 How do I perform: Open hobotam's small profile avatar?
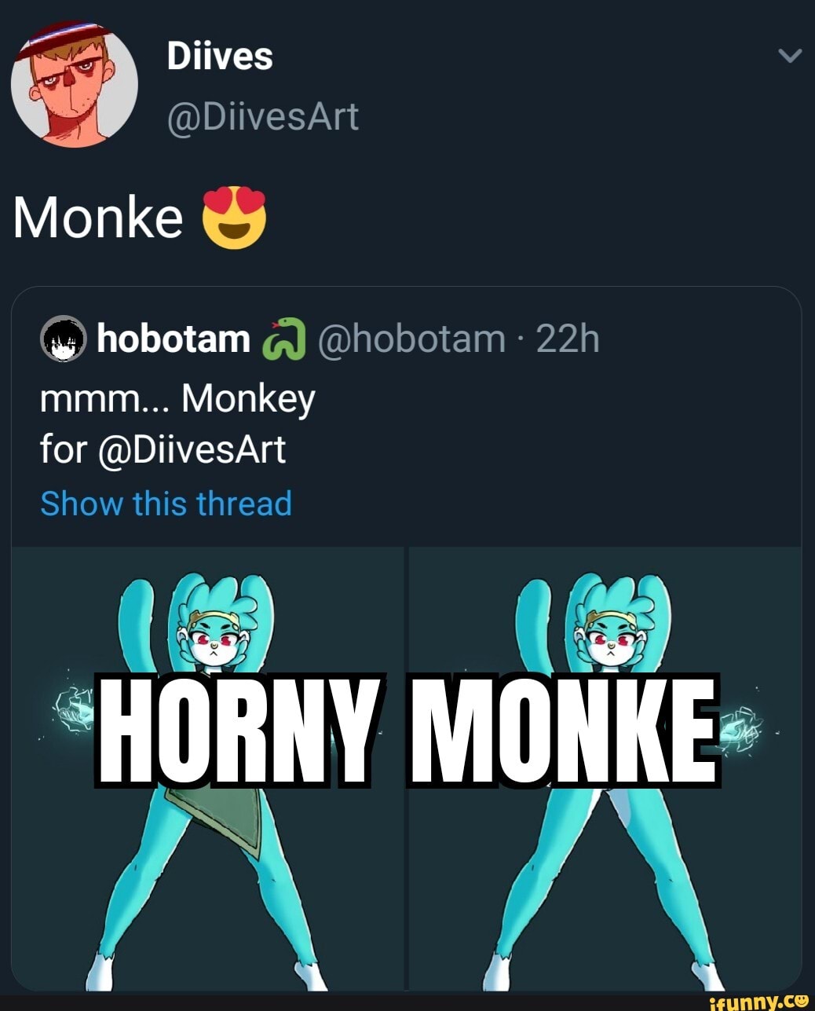pyautogui.click(x=63, y=339)
